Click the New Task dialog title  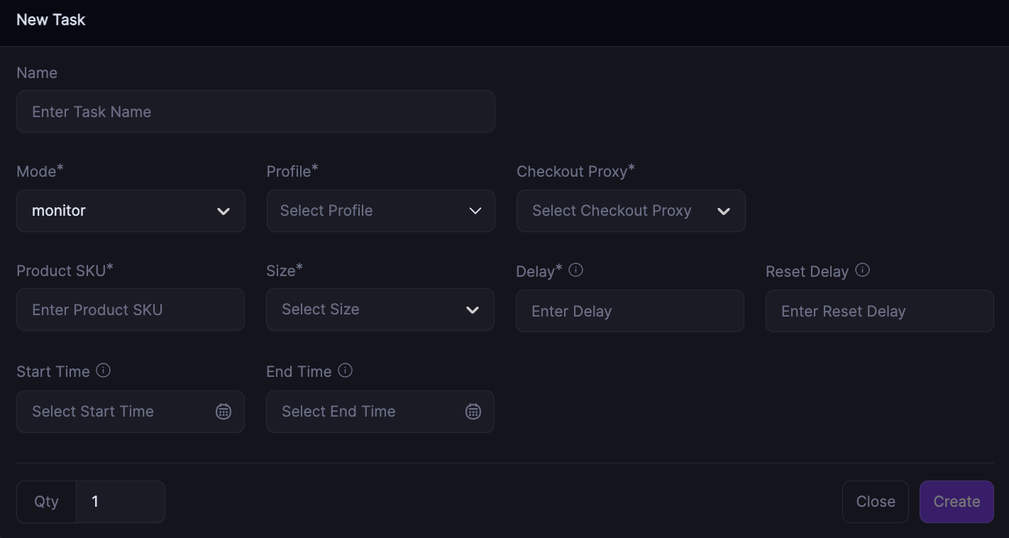tap(51, 20)
